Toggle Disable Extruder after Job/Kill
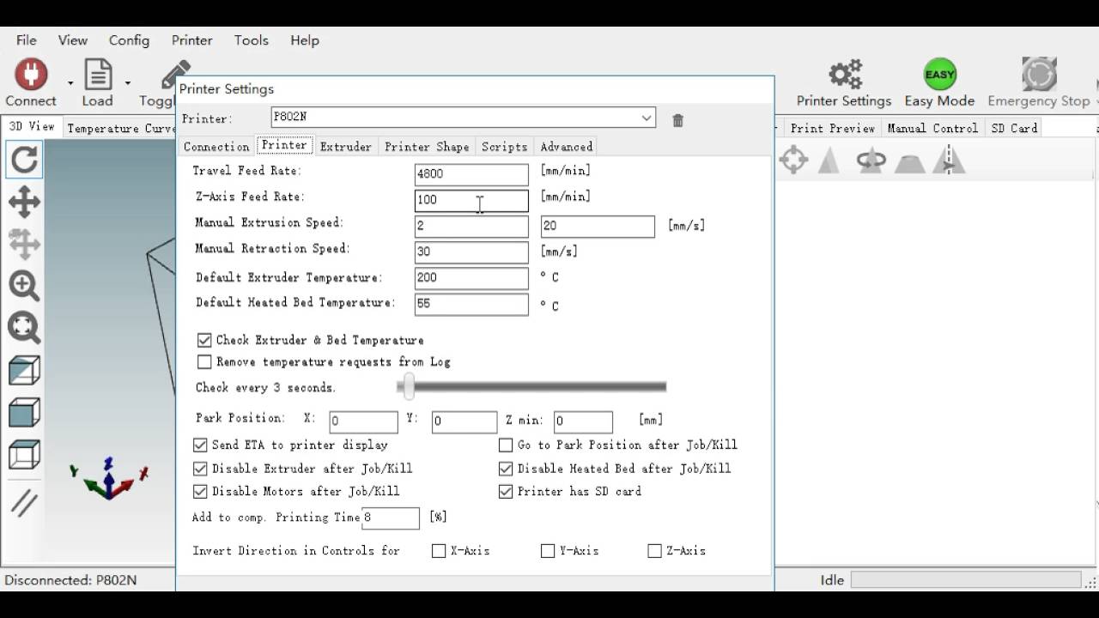The height and width of the screenshot is (618, 1099). click(200, 469)
